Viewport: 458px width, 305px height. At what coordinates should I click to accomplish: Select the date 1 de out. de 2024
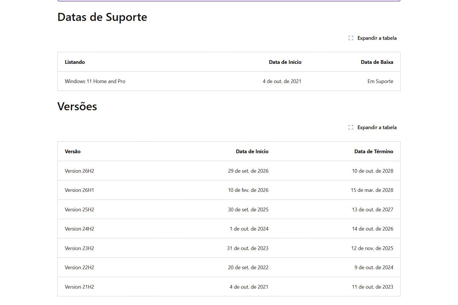249,229
